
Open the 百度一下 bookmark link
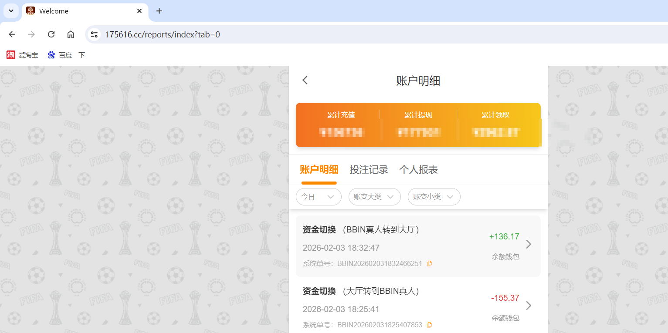click(71, 55)
